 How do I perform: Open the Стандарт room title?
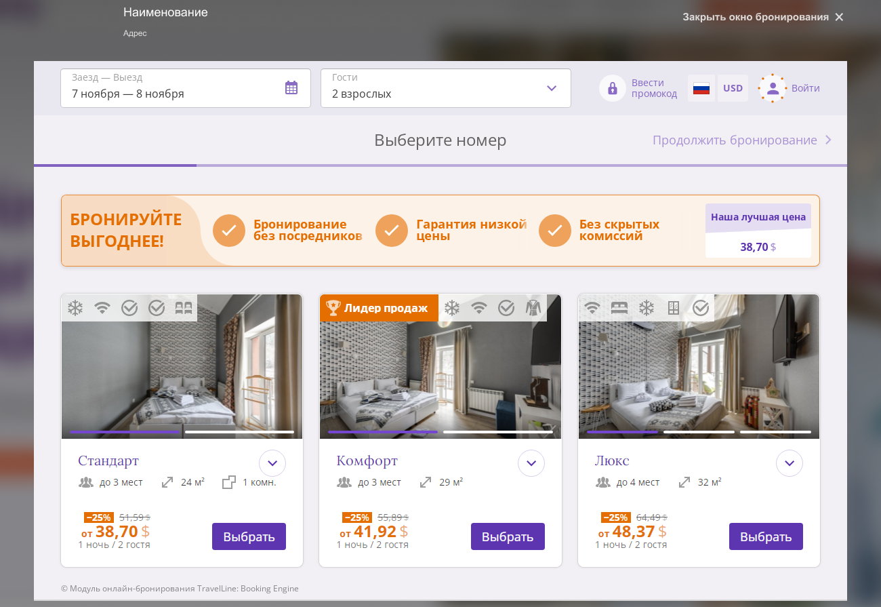point(108,461)
